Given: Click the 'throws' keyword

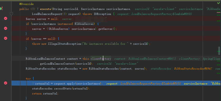Looking at the screenshot, I should tap(87, 14).
